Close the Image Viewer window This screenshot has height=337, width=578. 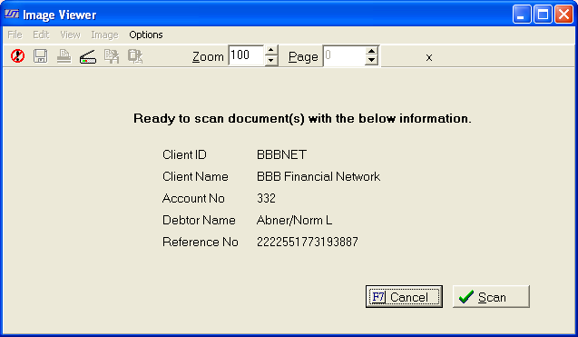coord(563,15)
